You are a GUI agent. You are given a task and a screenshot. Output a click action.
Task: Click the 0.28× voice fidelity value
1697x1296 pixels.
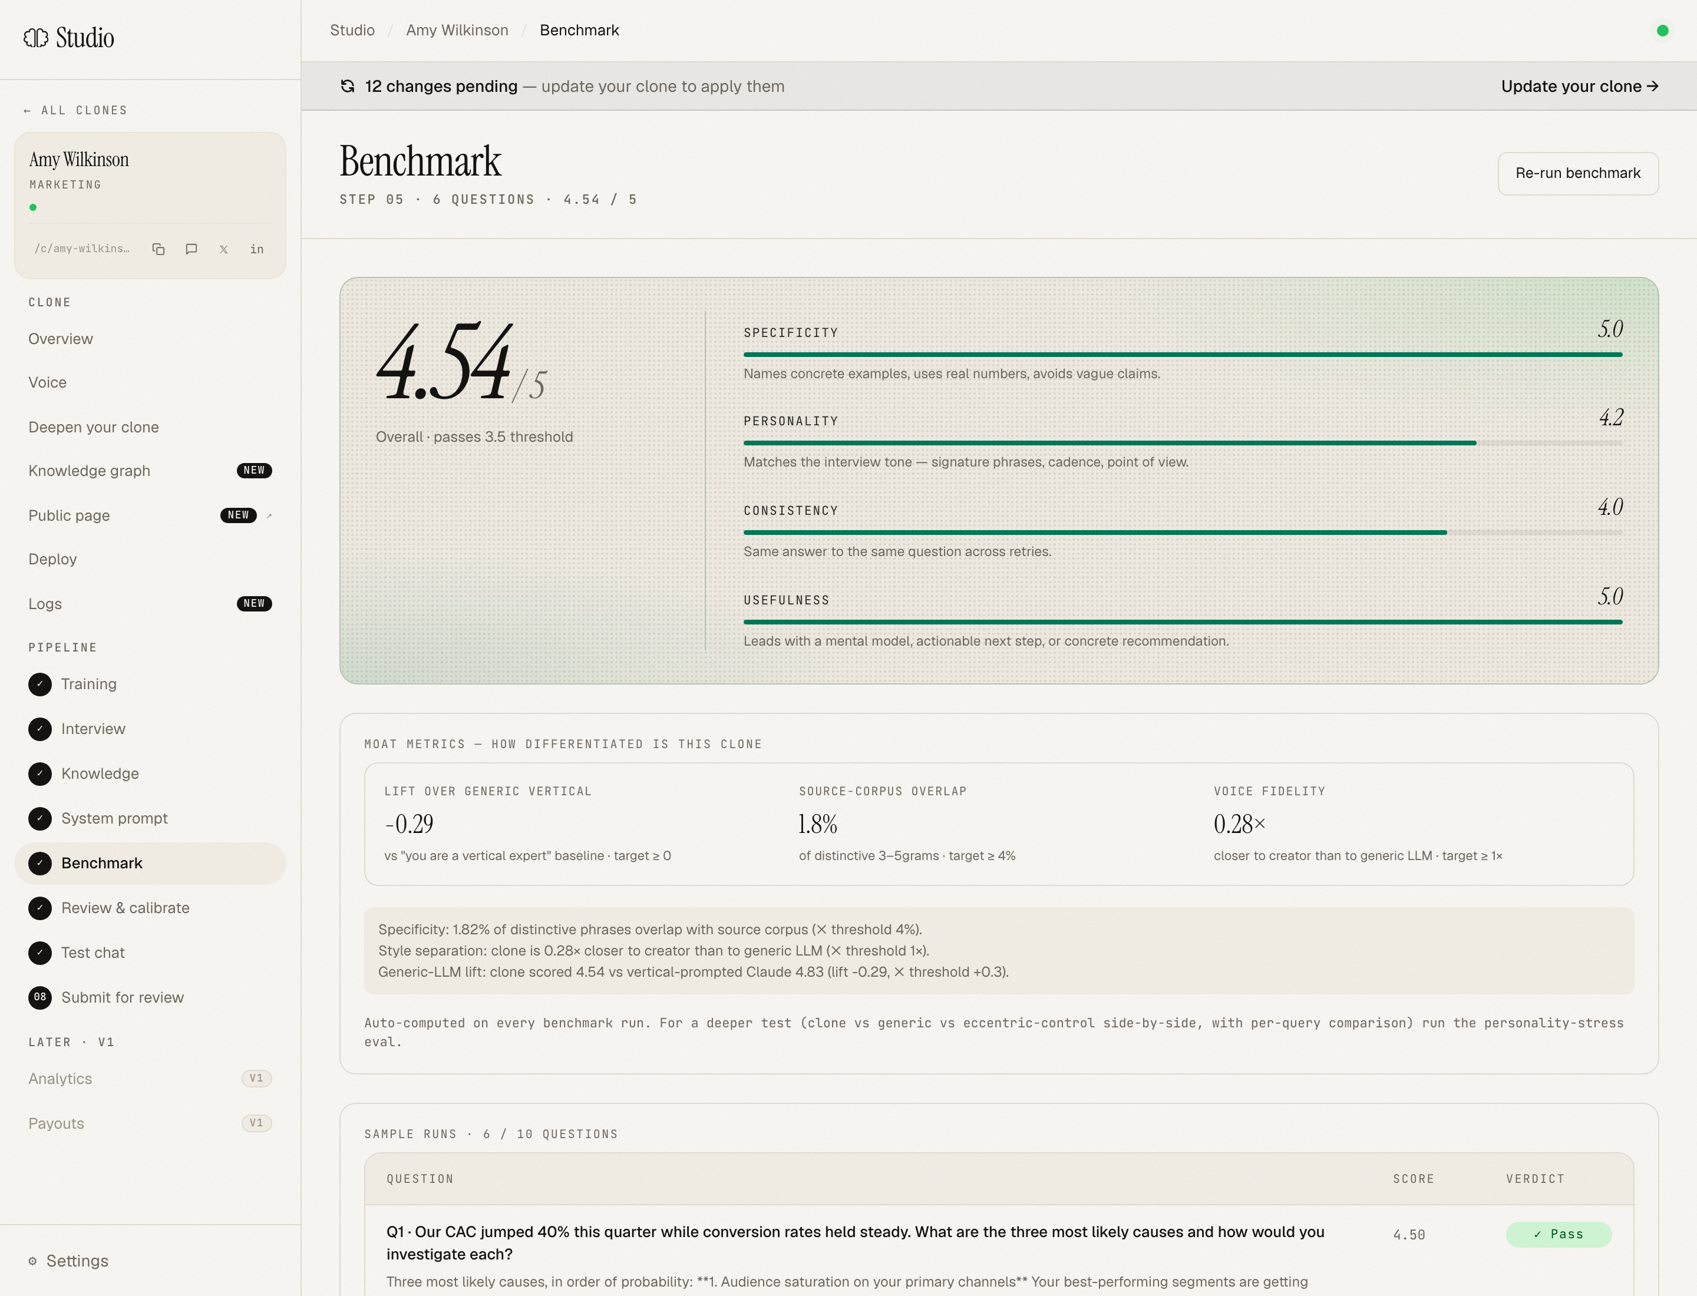(1239, 825)
